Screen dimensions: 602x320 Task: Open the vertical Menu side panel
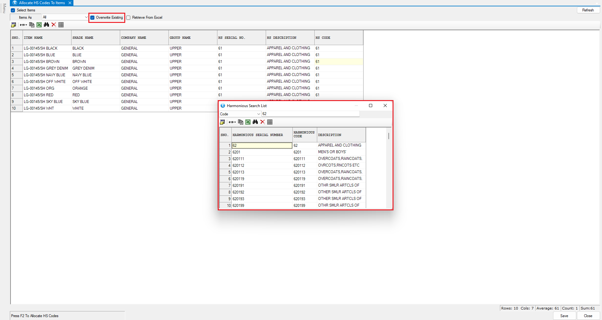coord(4,8)
